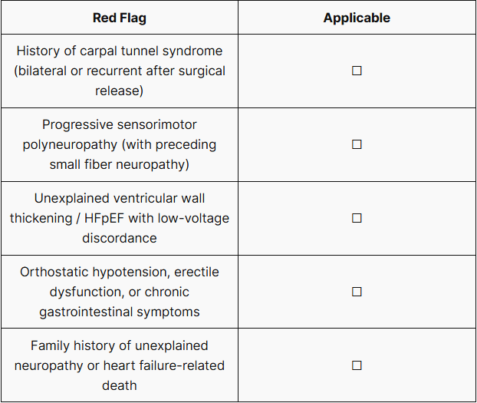
Task: Click the "Applicable" column header
Action: tap(357, 18)
